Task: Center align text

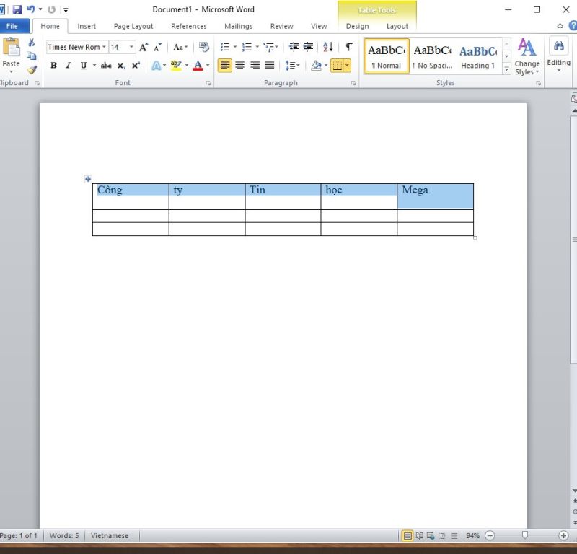Action: tap(240, 66)
